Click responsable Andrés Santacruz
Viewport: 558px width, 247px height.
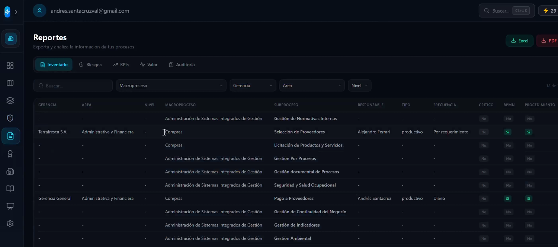click(x=375, y=199)
